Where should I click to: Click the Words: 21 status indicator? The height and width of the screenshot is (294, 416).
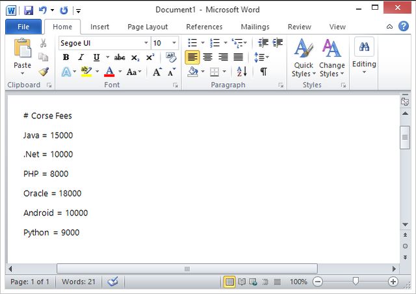pos(79,282)
